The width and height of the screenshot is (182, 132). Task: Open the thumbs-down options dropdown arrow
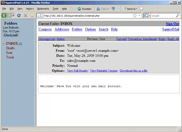[x=118, y=9]
